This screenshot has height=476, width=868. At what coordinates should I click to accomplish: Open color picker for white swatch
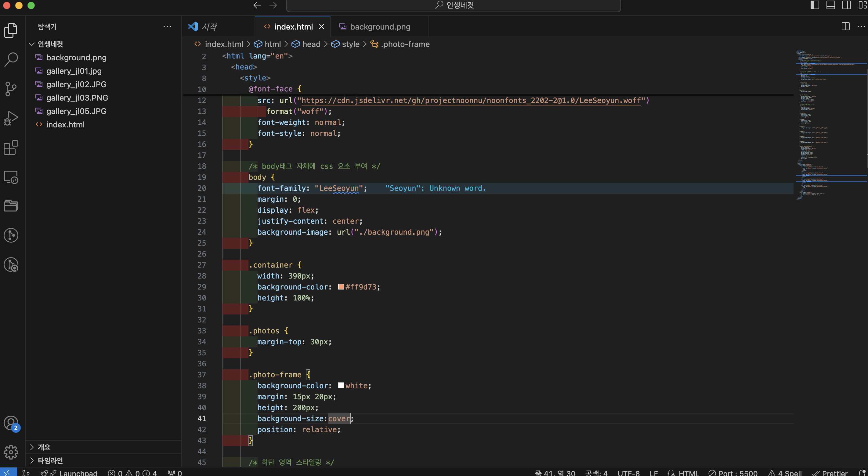pos(341,385)
